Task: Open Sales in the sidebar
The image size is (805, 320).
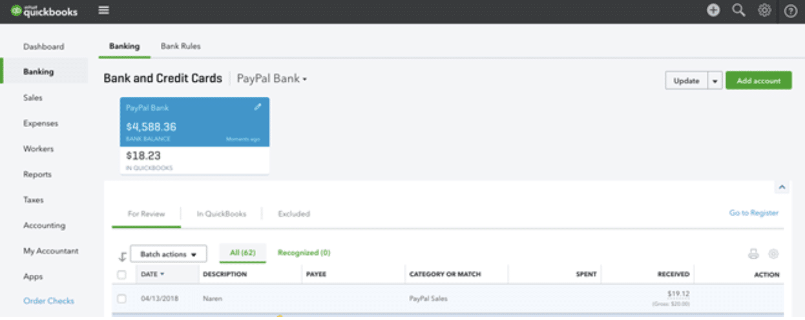Action: (32, 97)
